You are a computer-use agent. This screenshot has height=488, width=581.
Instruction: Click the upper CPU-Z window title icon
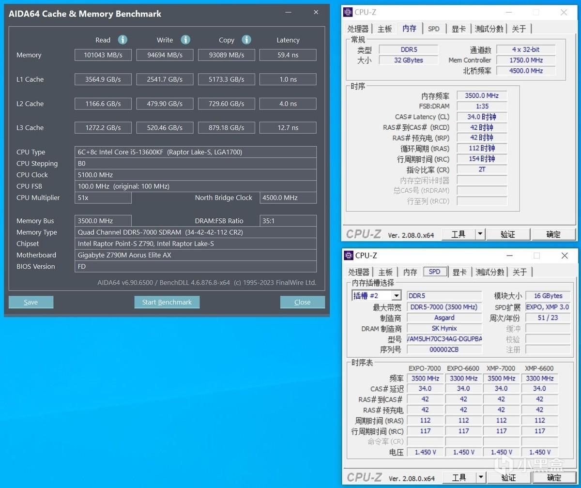point(349,12)
